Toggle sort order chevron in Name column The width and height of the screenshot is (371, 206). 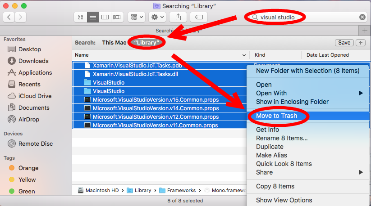pos(244,55)
